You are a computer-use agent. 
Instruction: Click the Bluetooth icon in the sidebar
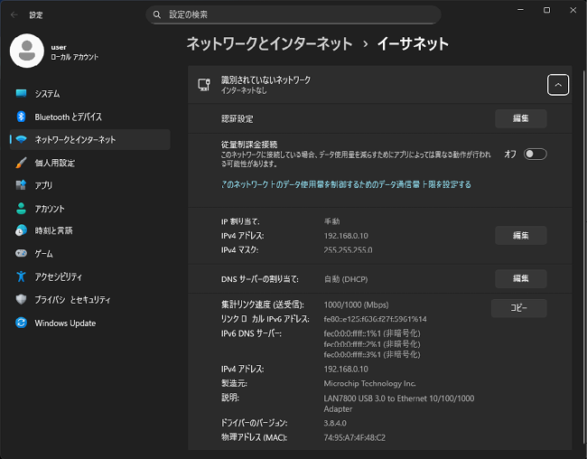pyautogui.click(x=21, y=117)
